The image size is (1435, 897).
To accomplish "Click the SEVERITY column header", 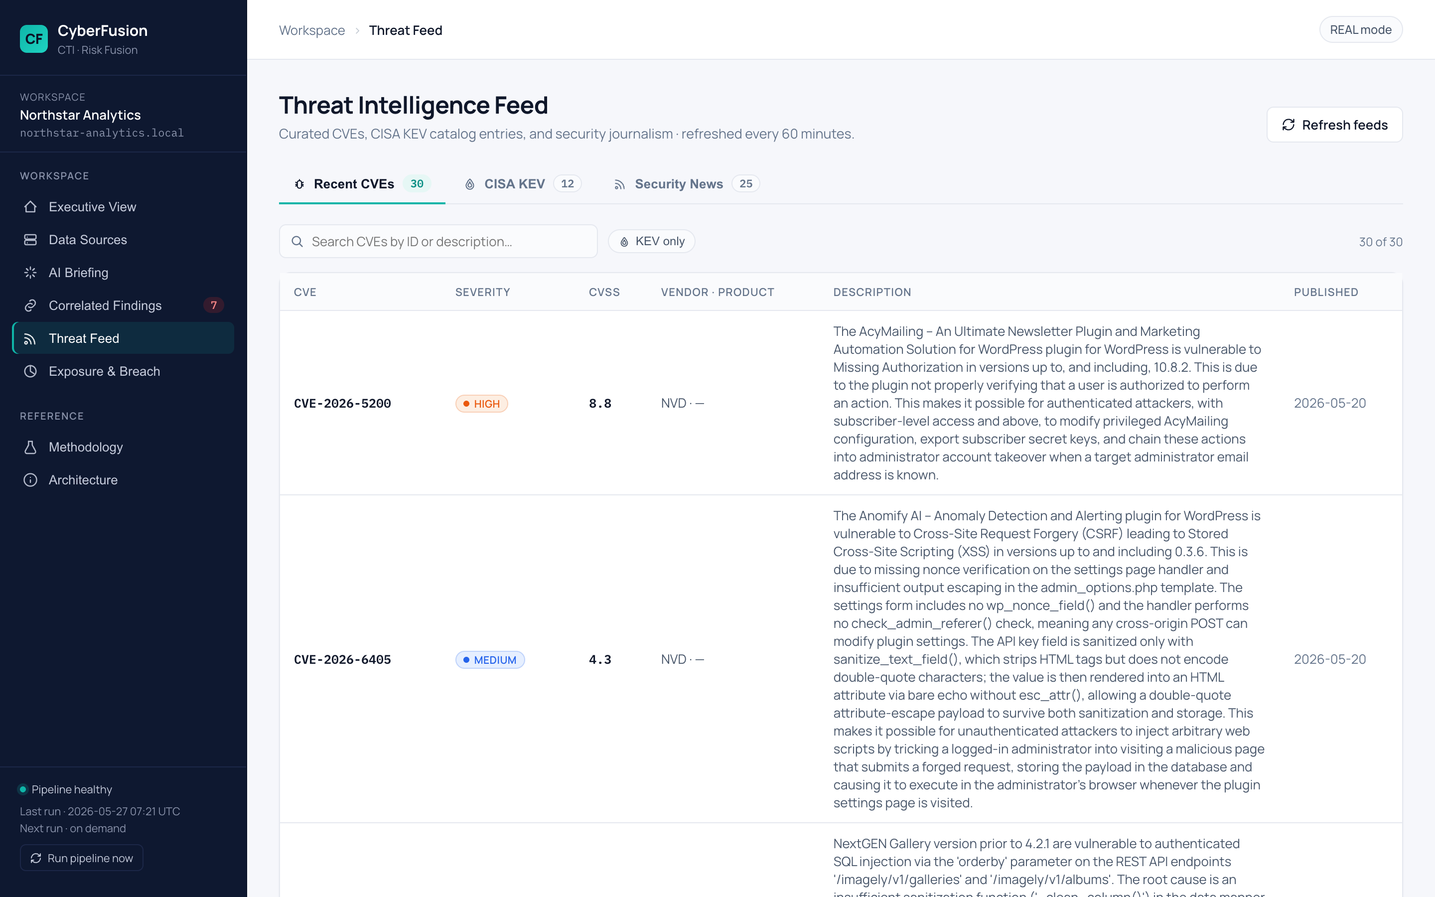I will point(483,293).
